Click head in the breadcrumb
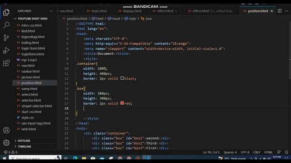Screen dimensions: 291x163 pos(116,19)
